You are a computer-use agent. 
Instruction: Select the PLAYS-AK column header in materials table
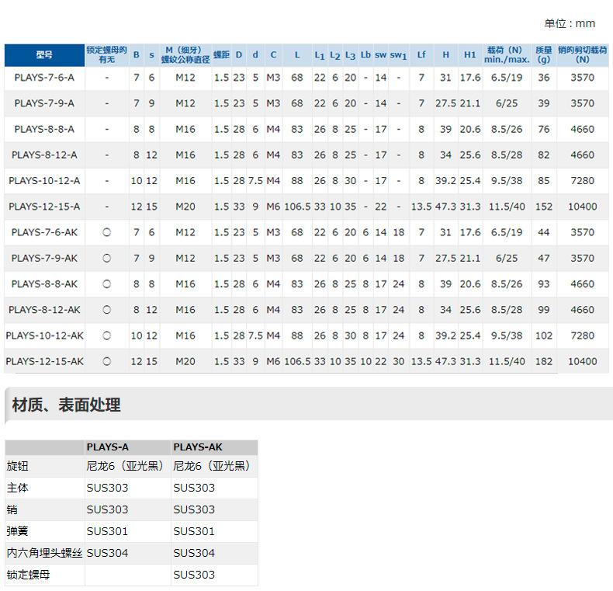[x=198, y=447]
